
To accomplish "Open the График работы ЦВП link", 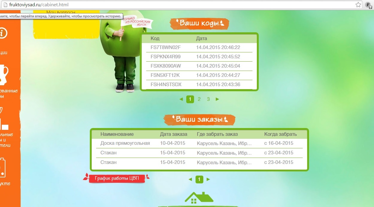I will point(117,179).
